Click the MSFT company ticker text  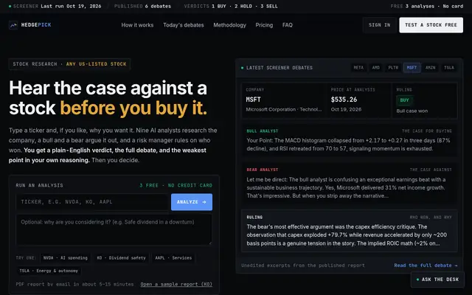[x=253, y=100]
